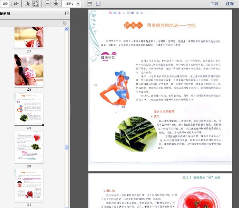
Task: Open page 111 thumbnail
Action: [x=29, y=185]
